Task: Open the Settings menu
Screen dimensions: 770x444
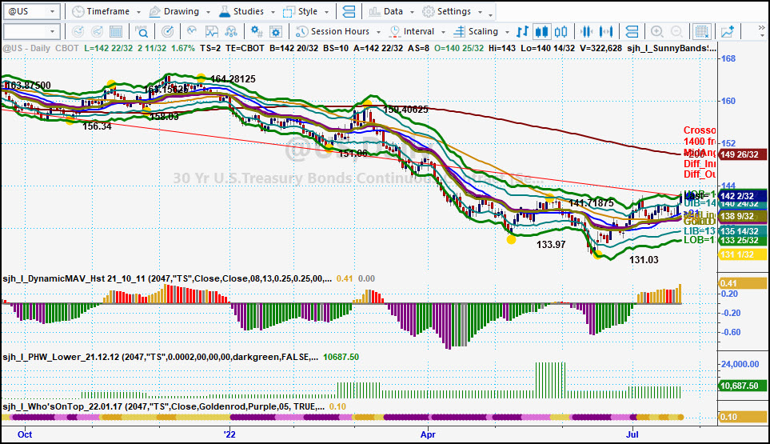Action: click(x=446, y=11)
